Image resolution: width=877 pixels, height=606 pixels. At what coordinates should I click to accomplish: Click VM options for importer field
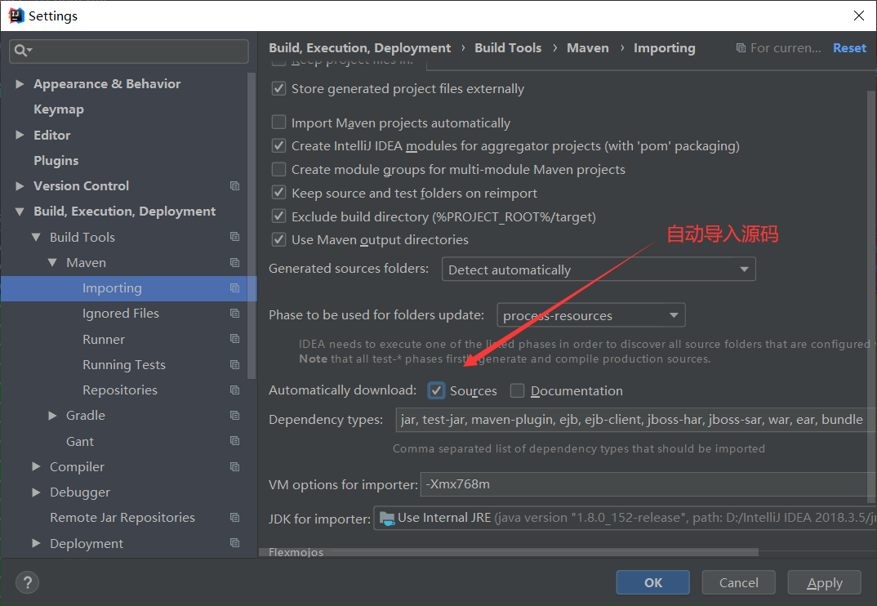[648, 484]
